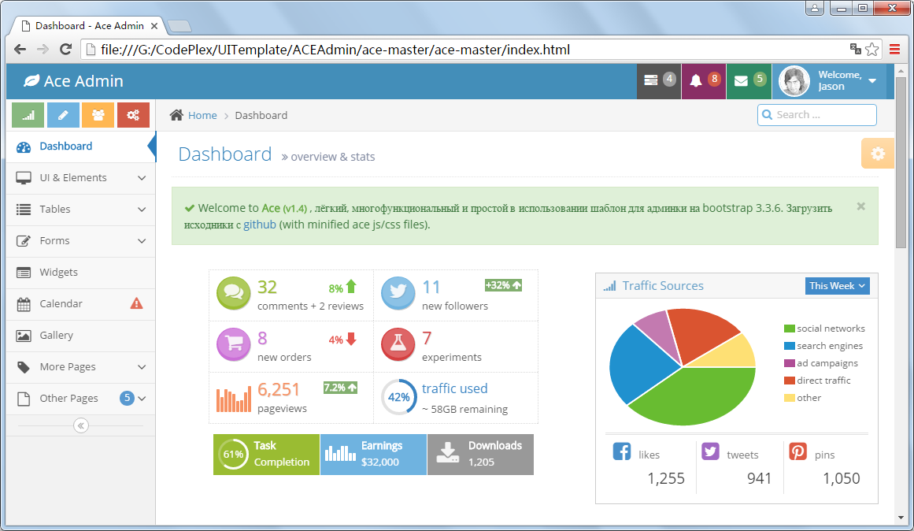Click the blue pencil shortcut button
914x531 pixels.
click(x=63, y=115)
